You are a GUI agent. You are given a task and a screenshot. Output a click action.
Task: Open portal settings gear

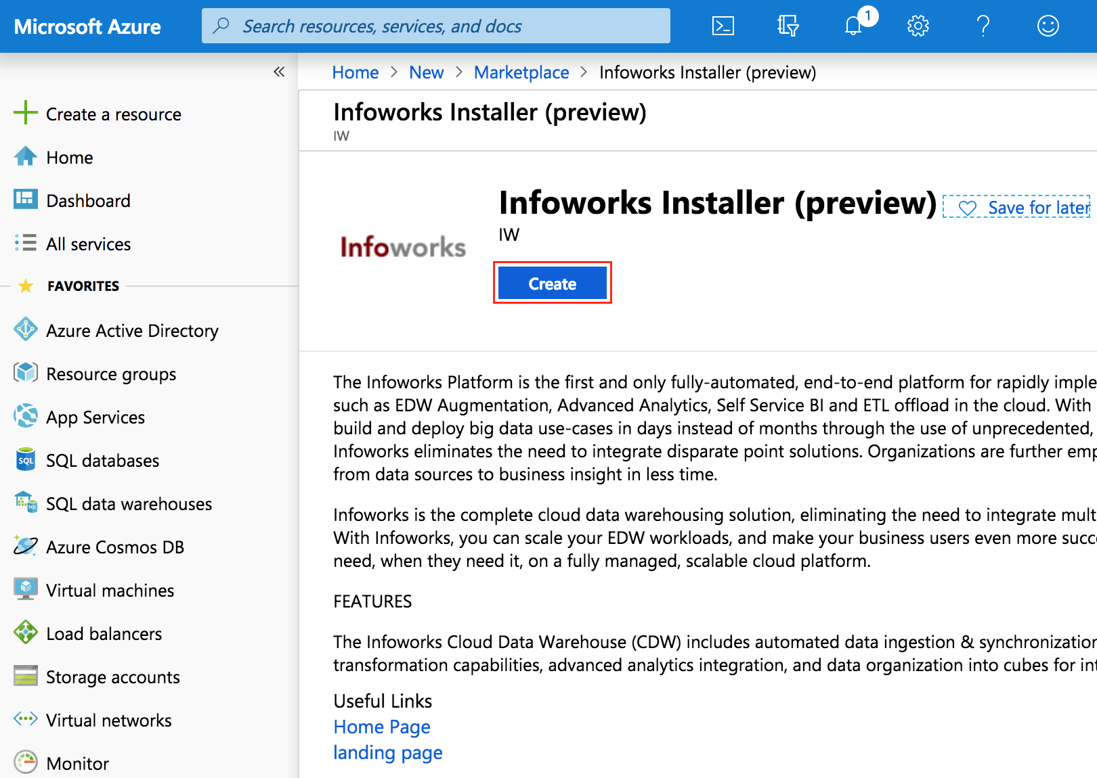(918, 26)
